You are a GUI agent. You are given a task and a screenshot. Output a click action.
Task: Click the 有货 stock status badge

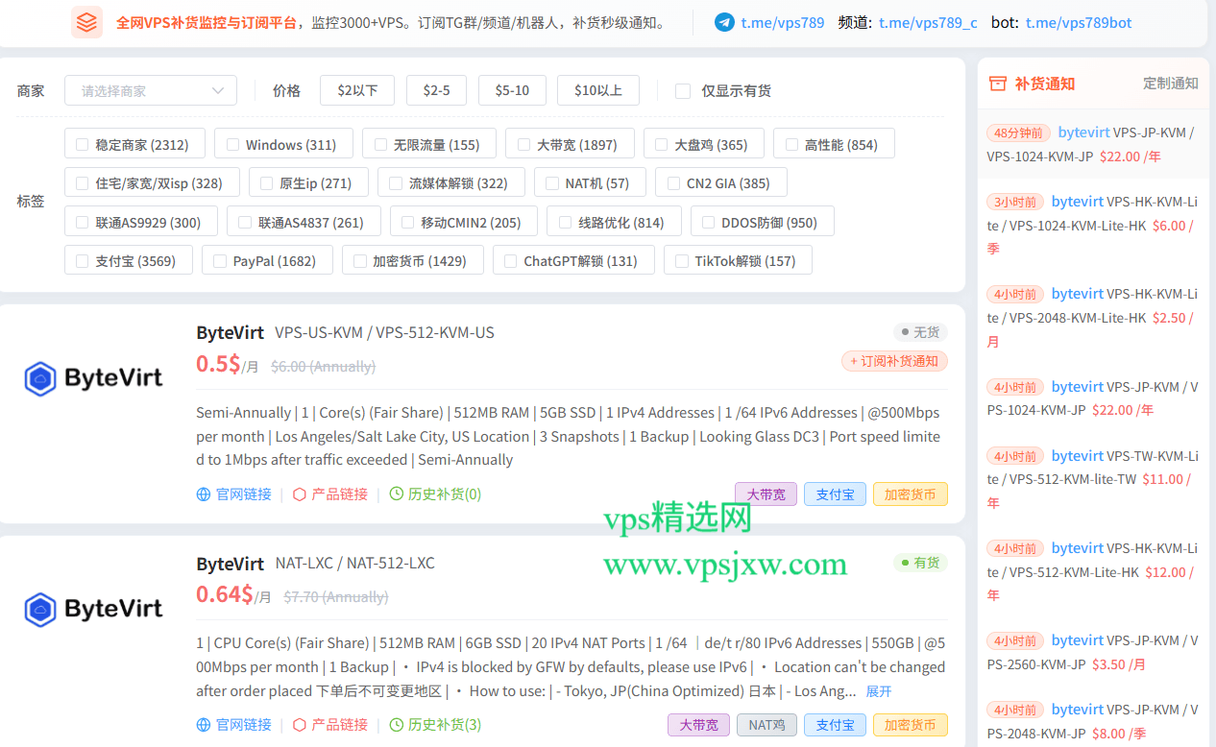tap(920, 563)
